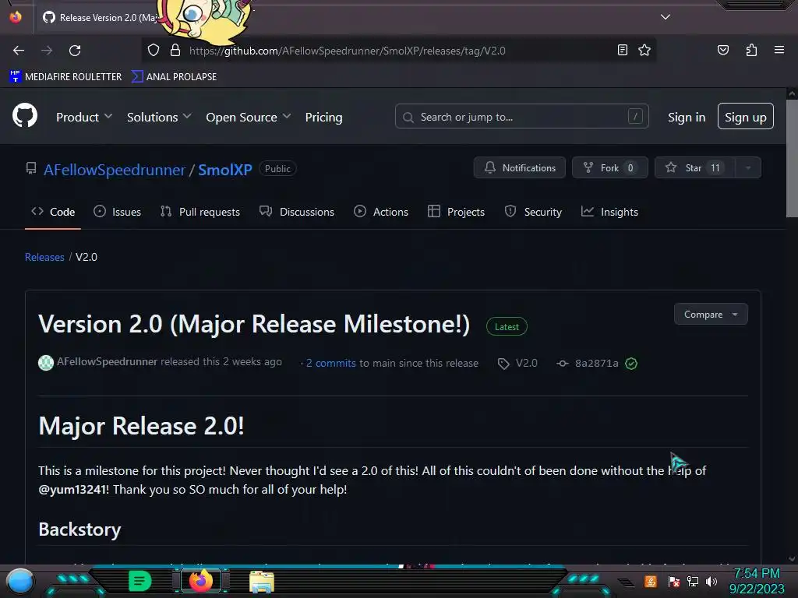Viewport: 798px width, 598px height.
Task: Click the browser forward arrow
Action: [x=47, y=51]
